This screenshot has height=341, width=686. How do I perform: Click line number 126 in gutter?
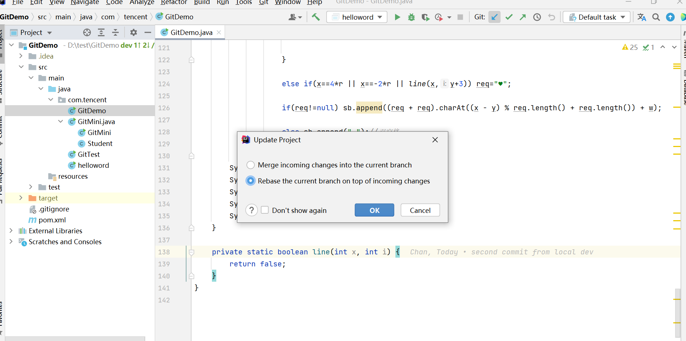tap(164, 108)
